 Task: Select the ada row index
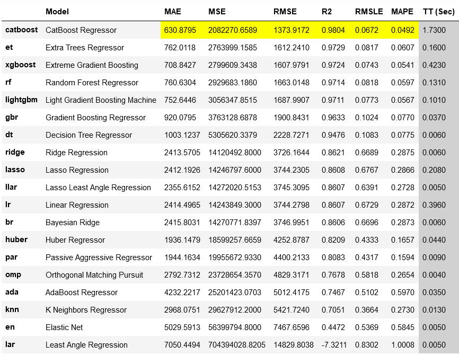pos(12,292)
